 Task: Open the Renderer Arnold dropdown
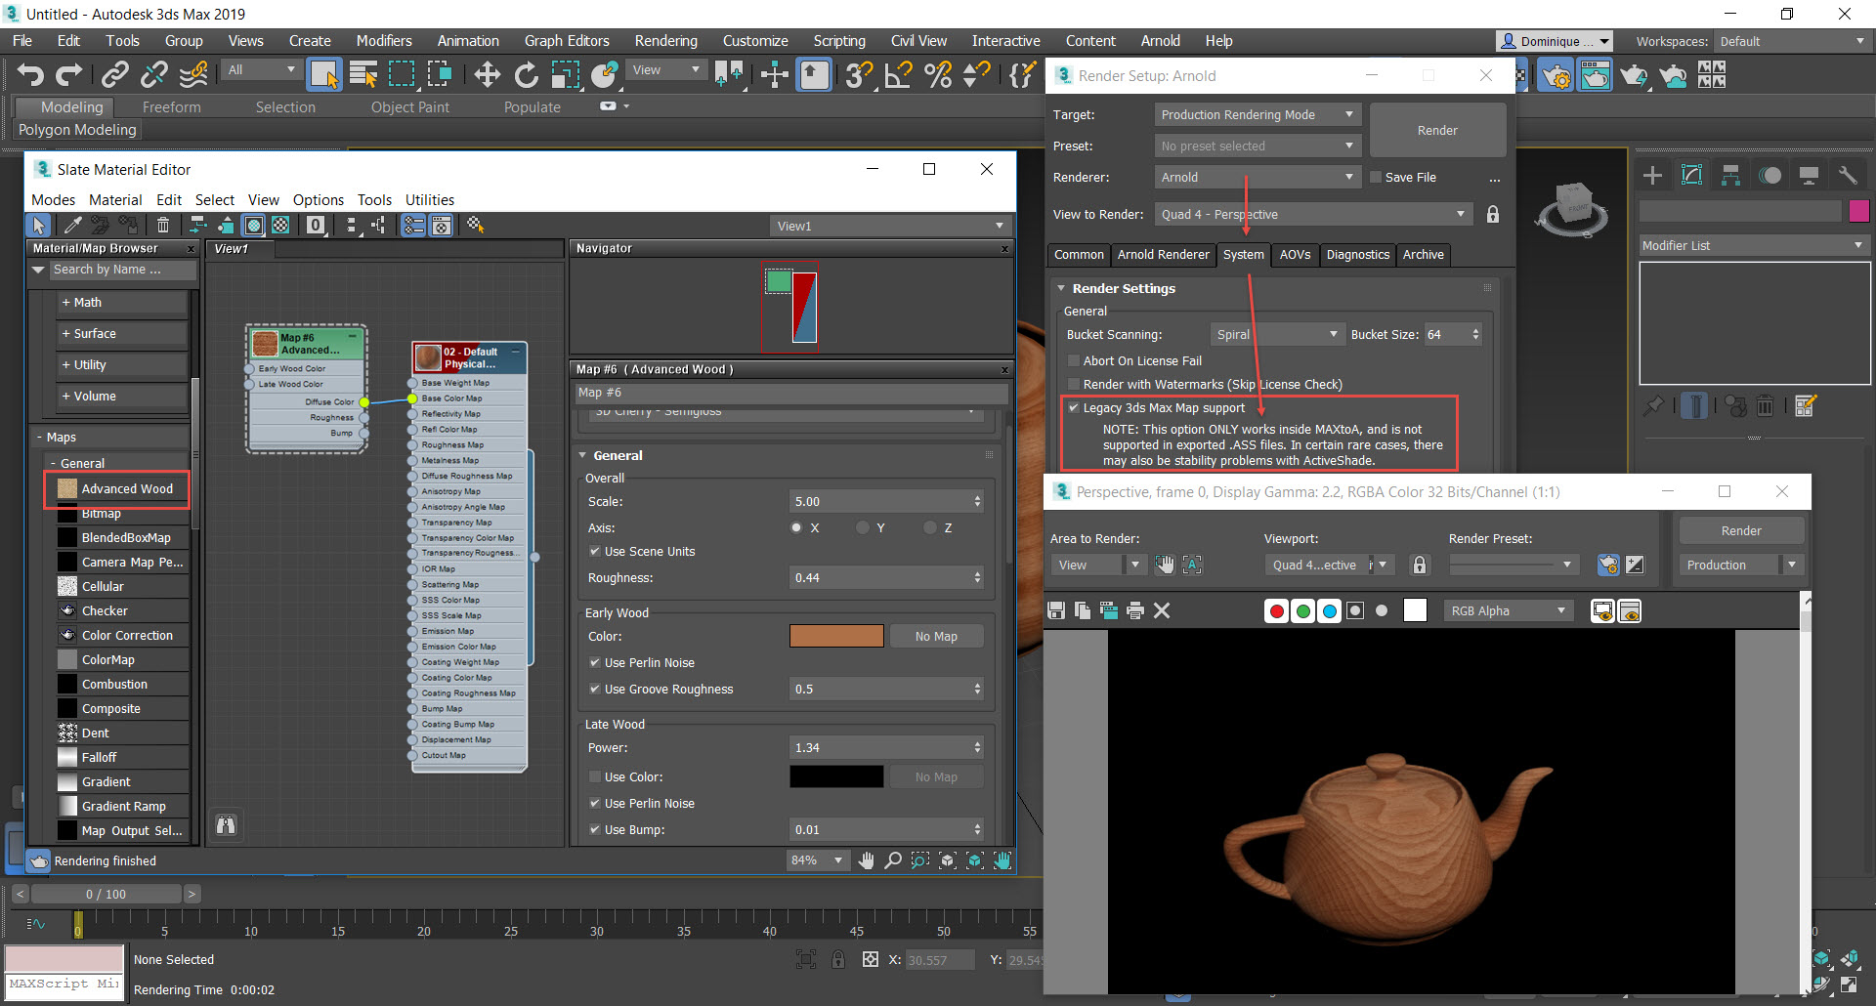[1258, 178]
